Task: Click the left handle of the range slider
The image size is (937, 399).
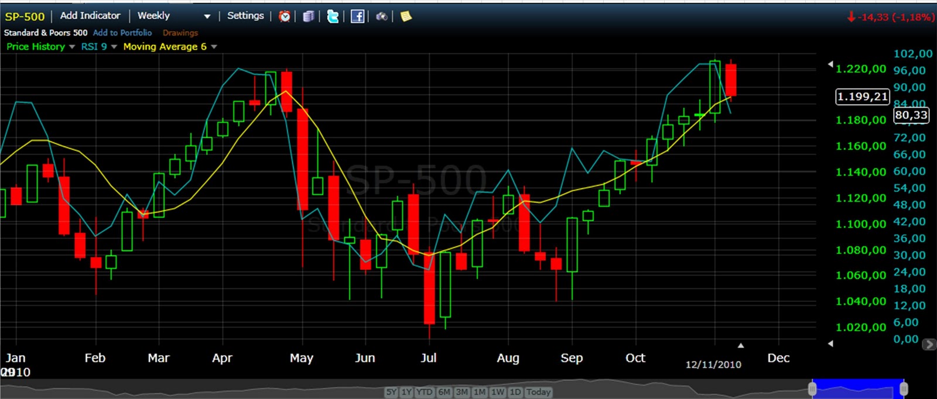Action: (x=812, y=388)
